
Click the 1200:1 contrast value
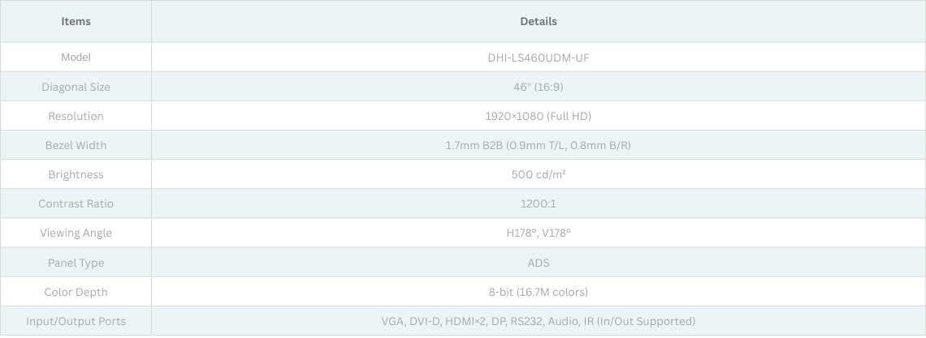pos(538,203)
